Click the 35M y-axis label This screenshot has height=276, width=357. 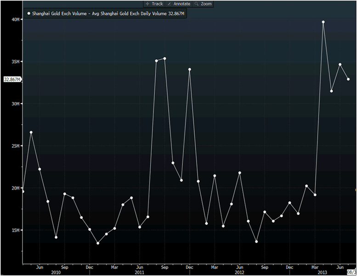click(x=15, y=62)
